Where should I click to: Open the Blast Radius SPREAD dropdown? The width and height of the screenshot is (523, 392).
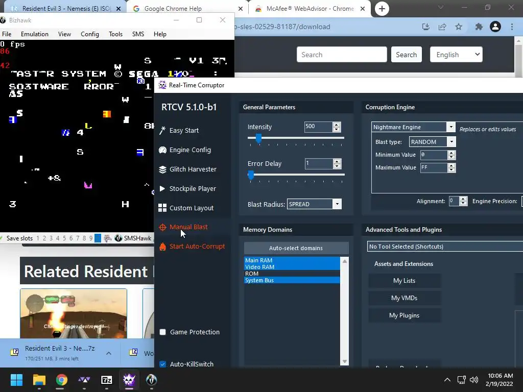click(337, 204)
